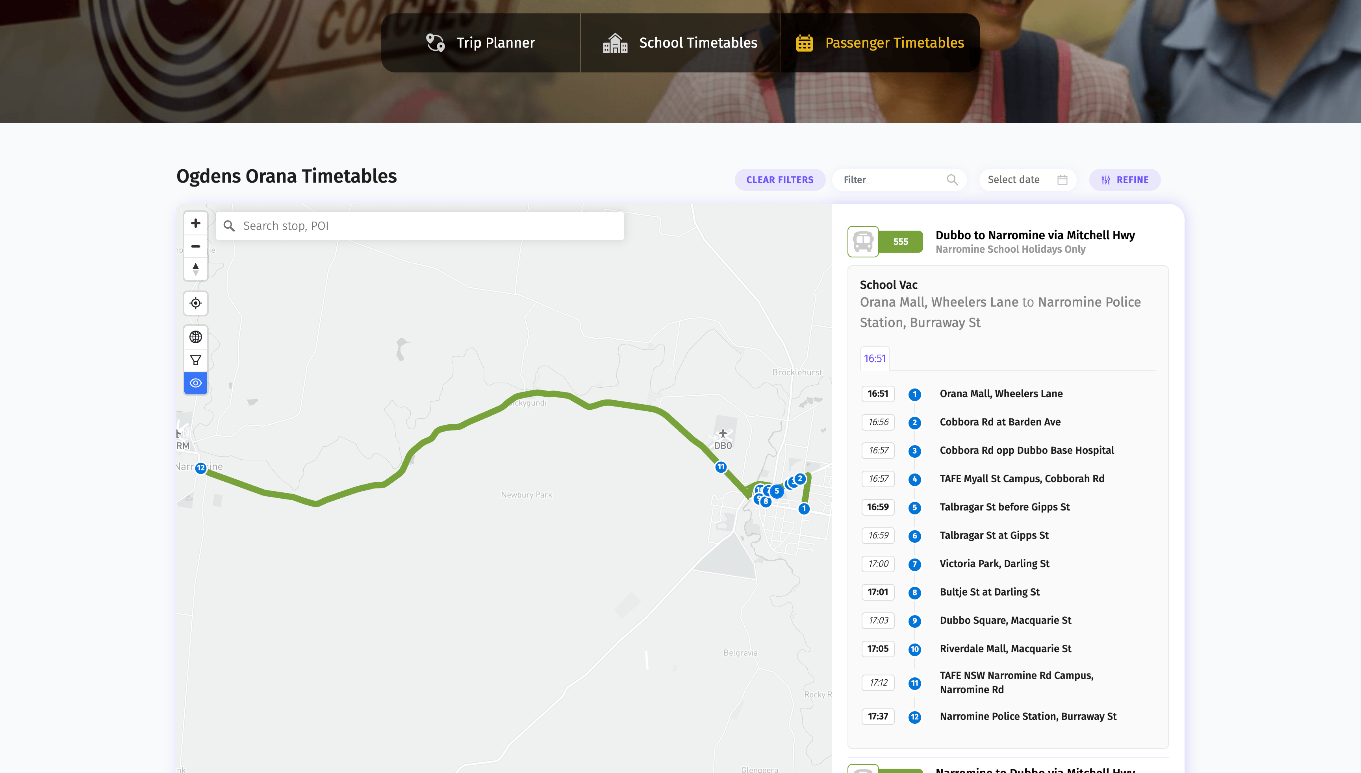This screenshot has width=1361, height=773.
Task: Open Dubbo to Narromine via Mitchell Hwy route
Action: pyautogui.click(x=1035, y=235)
